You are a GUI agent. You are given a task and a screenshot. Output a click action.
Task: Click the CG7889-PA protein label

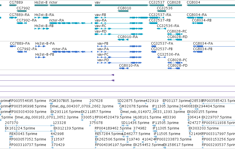coord(20,44)
